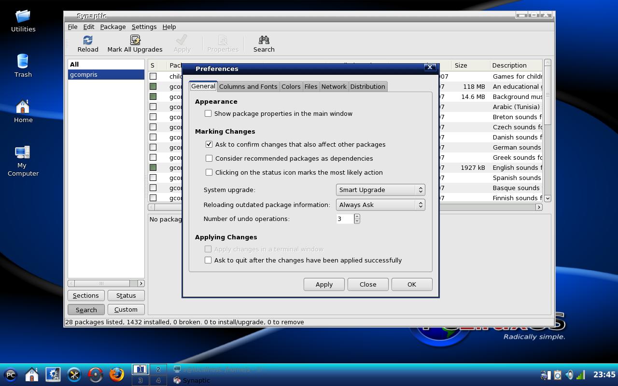Open the Help menu
The width and height of the screenshot is (618, 386).
[x=169, y=27]
